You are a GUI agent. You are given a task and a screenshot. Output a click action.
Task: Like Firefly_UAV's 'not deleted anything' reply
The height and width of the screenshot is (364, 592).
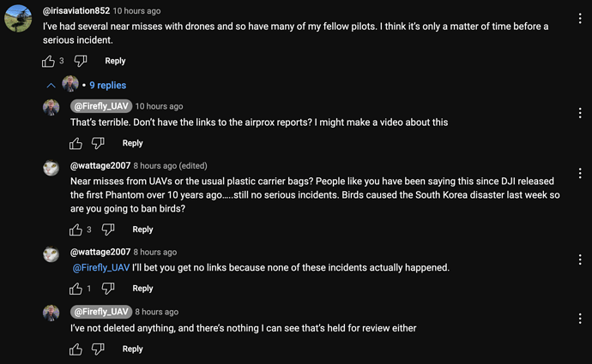click(x=76, y=349)
